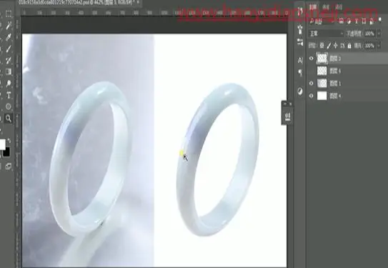Click the background black color swatch
The height and width of the screenshot is (268, 388).
pyautogui.click(x=6, y=152)
